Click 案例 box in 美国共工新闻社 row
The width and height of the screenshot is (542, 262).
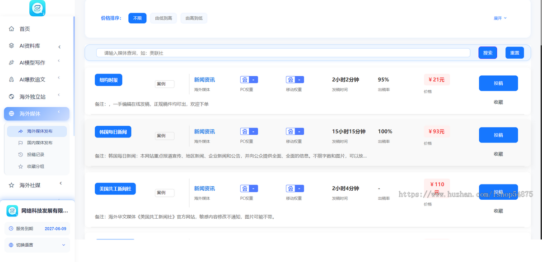tap(164, 193)
